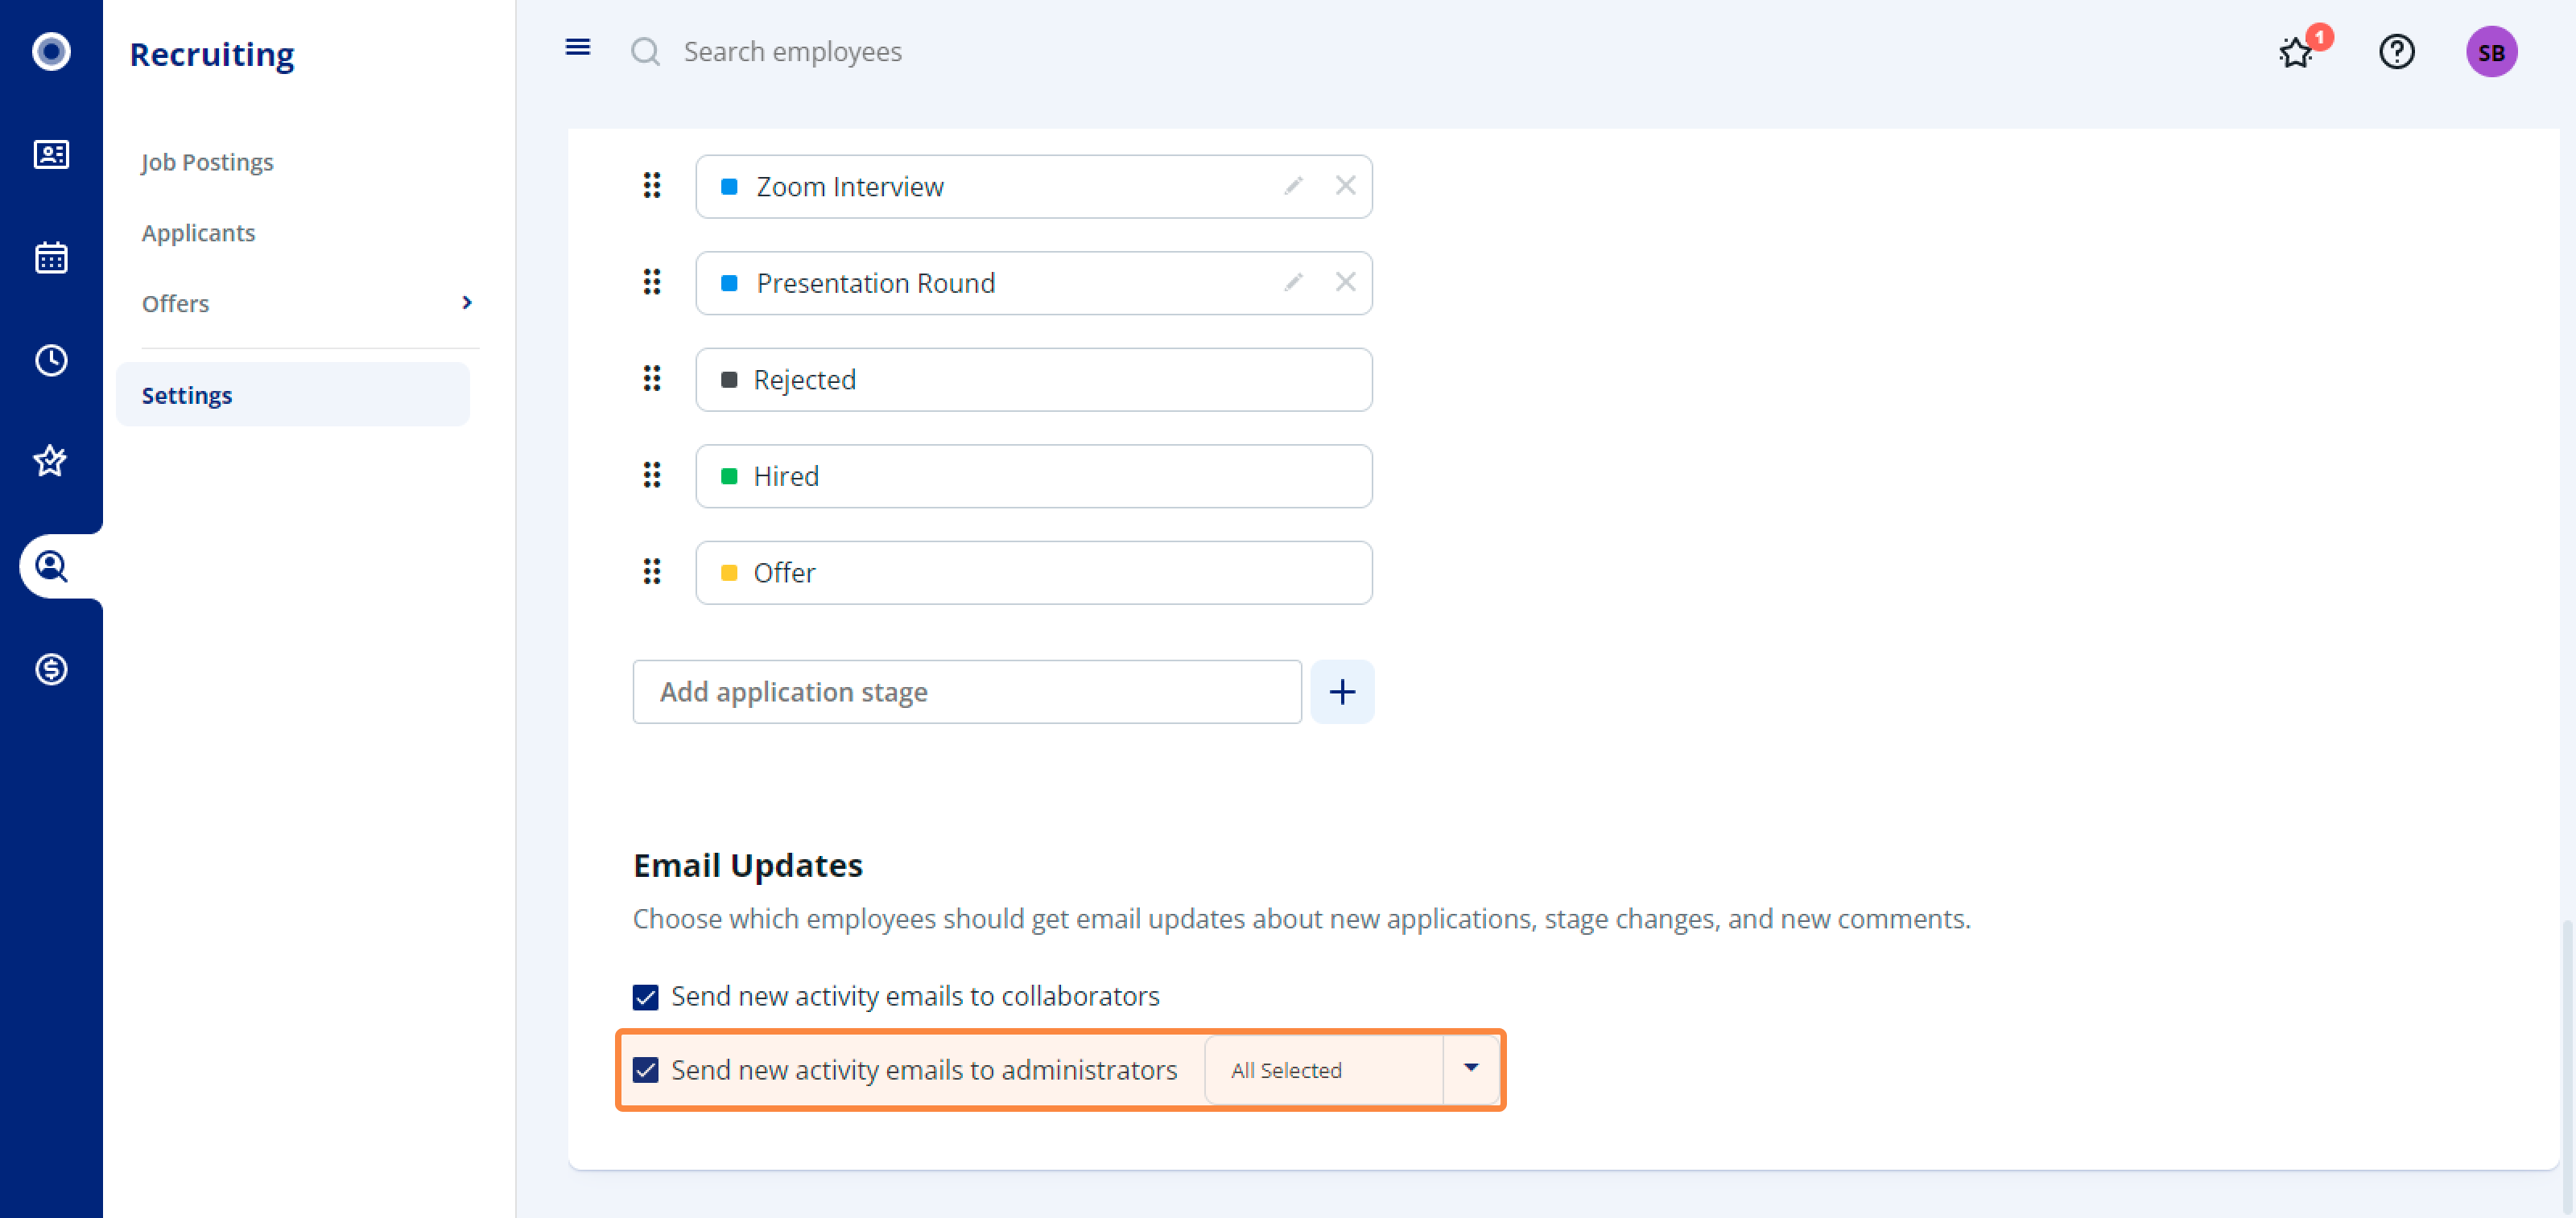Delete the Zoom Interview stage

click(1346, 186)
